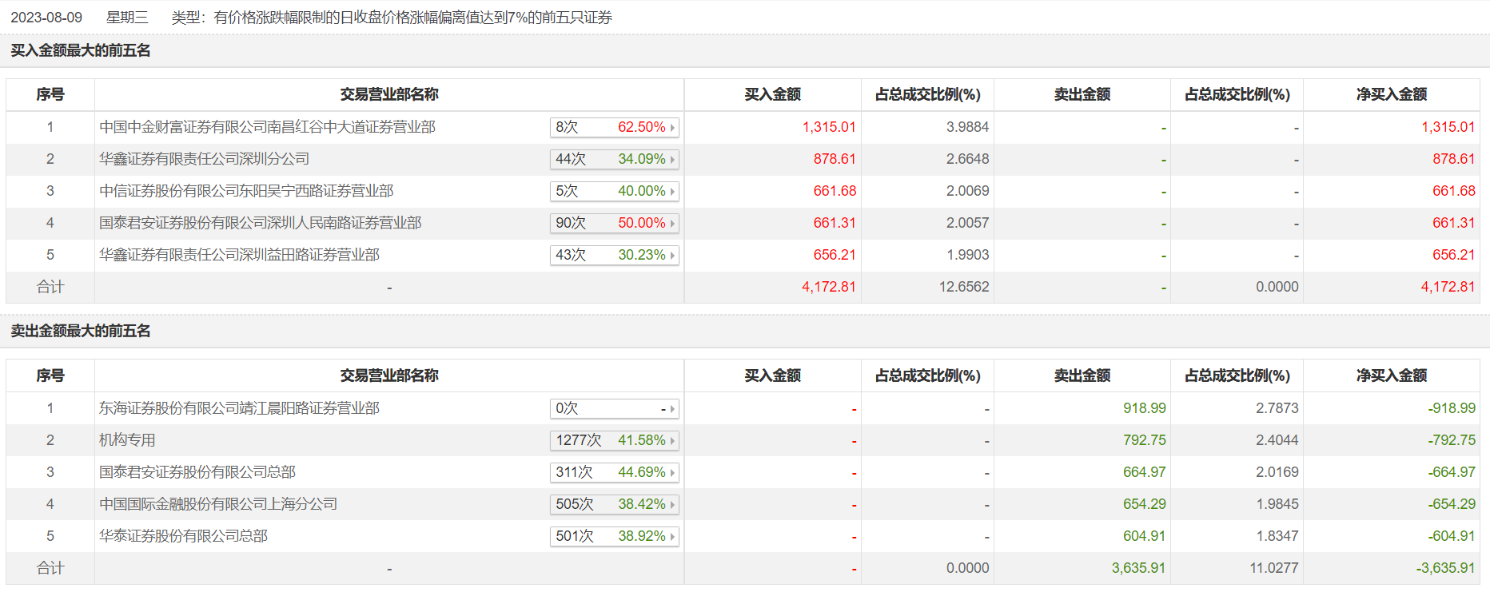The image size is (1490, 592).
Task: Expand the 8次 62.50% stats box arrow
Action: click(672, 128)
